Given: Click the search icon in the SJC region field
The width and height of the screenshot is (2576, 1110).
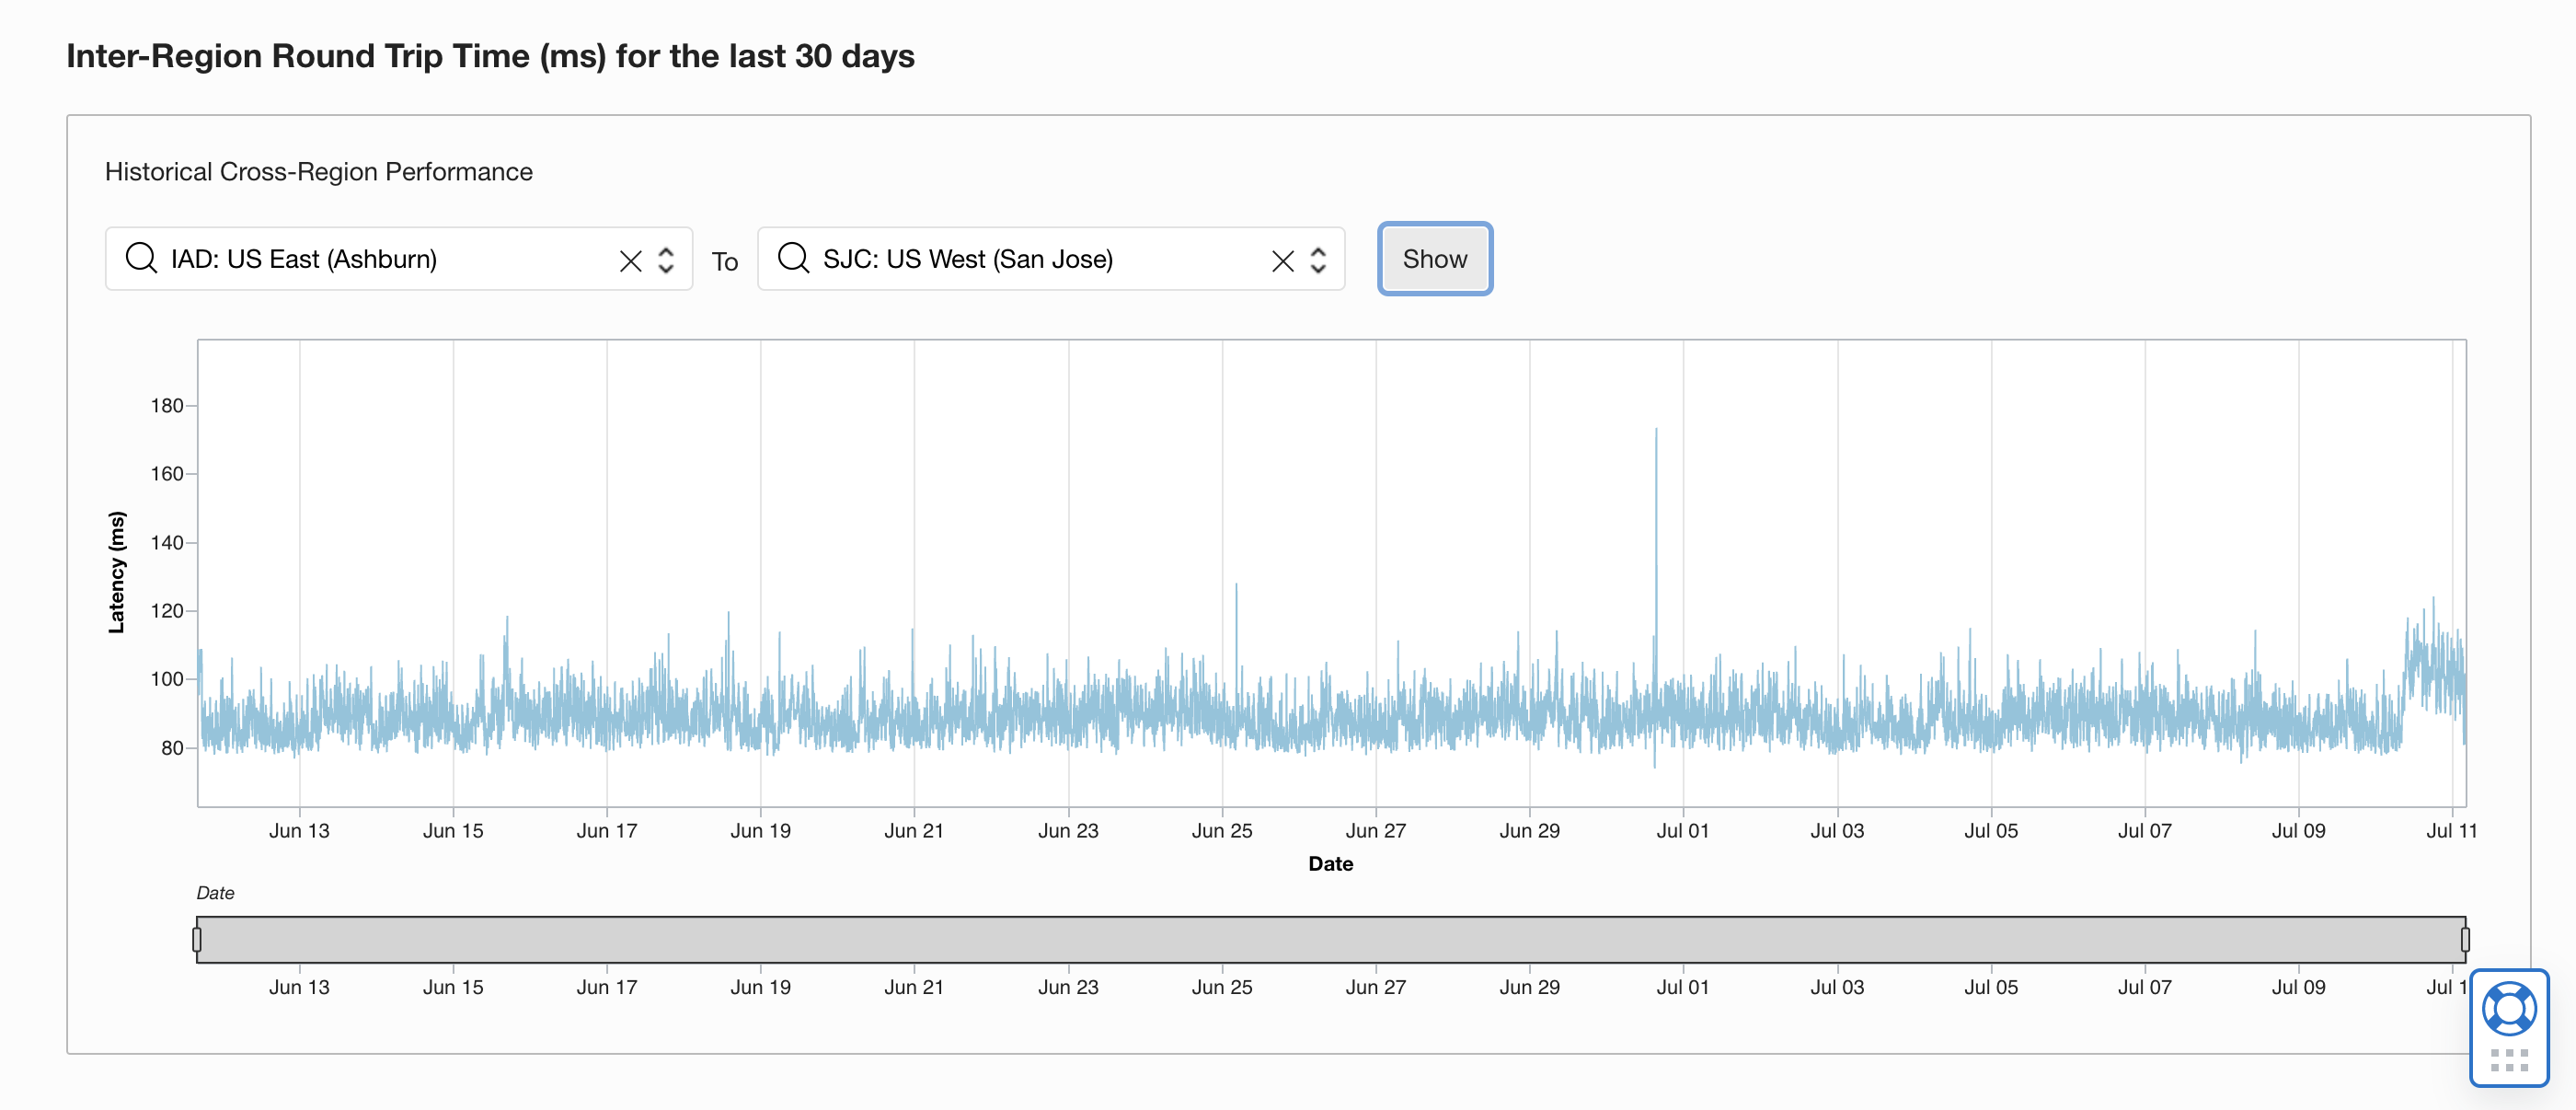Looking at the screenshot, I should (793, 259).
